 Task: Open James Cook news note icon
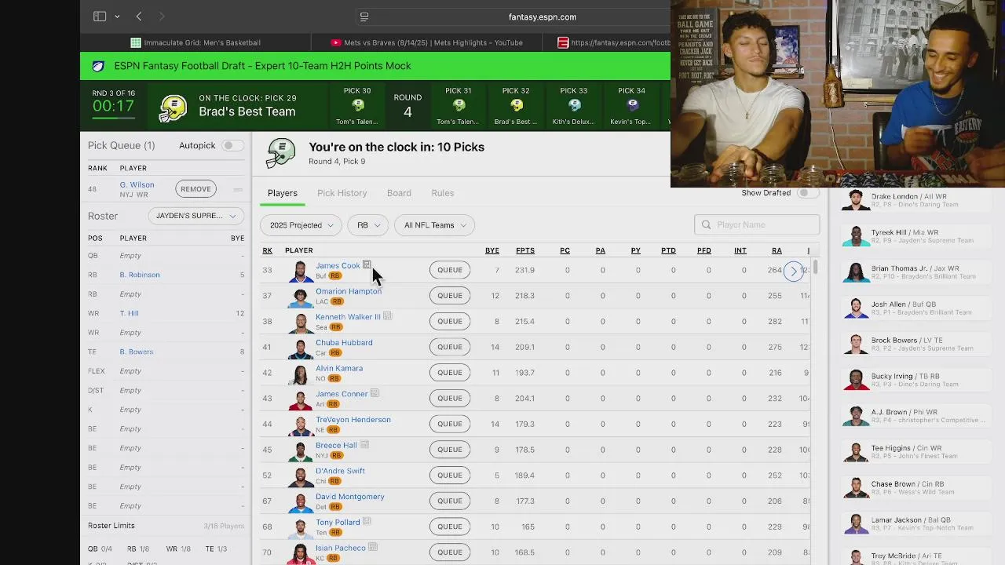point(367,265)
